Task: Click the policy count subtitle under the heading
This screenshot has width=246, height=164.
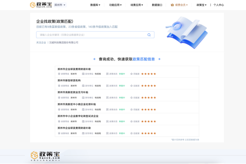Action: tap(77, 27)
